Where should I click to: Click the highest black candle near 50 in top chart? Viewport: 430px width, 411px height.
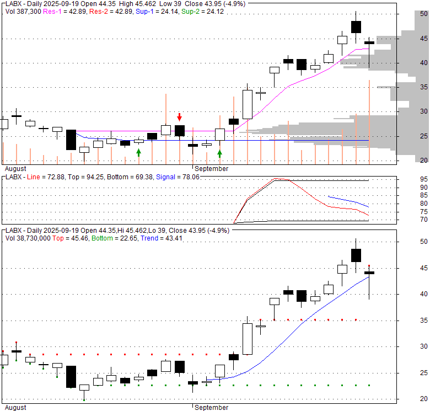pyautogui.click(x=356, y=27)
